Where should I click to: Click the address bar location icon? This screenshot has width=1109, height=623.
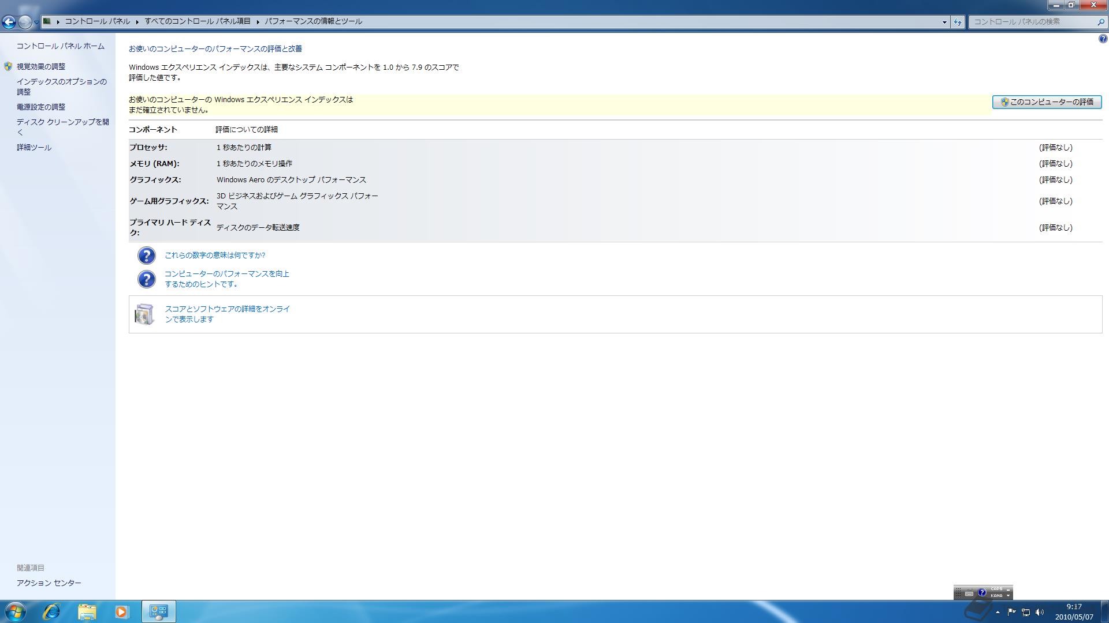47,21
